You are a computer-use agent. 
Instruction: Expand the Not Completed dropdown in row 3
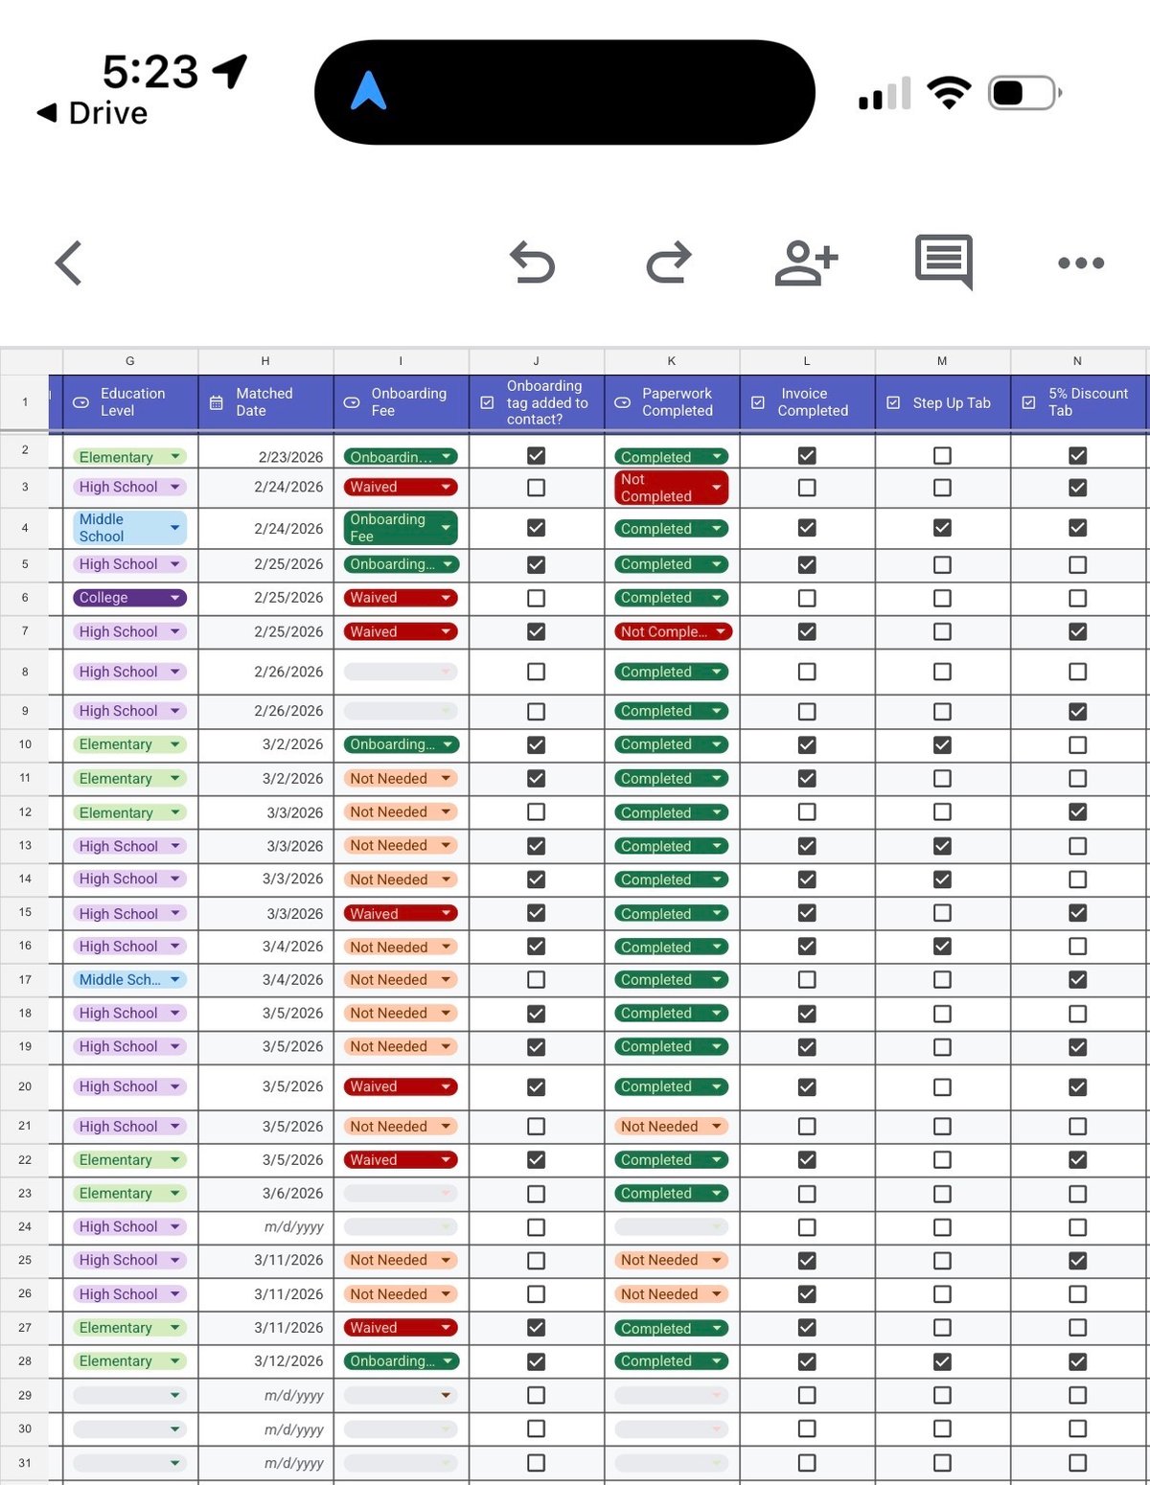tap(716, 488)
